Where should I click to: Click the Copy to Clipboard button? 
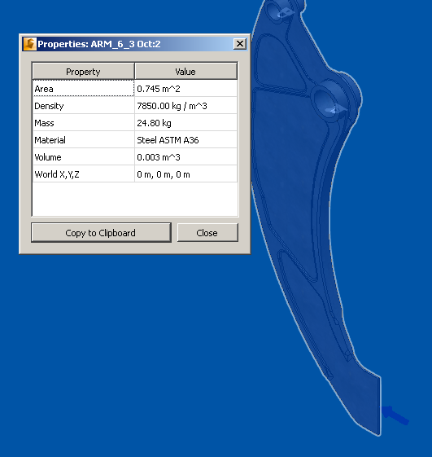101,233
